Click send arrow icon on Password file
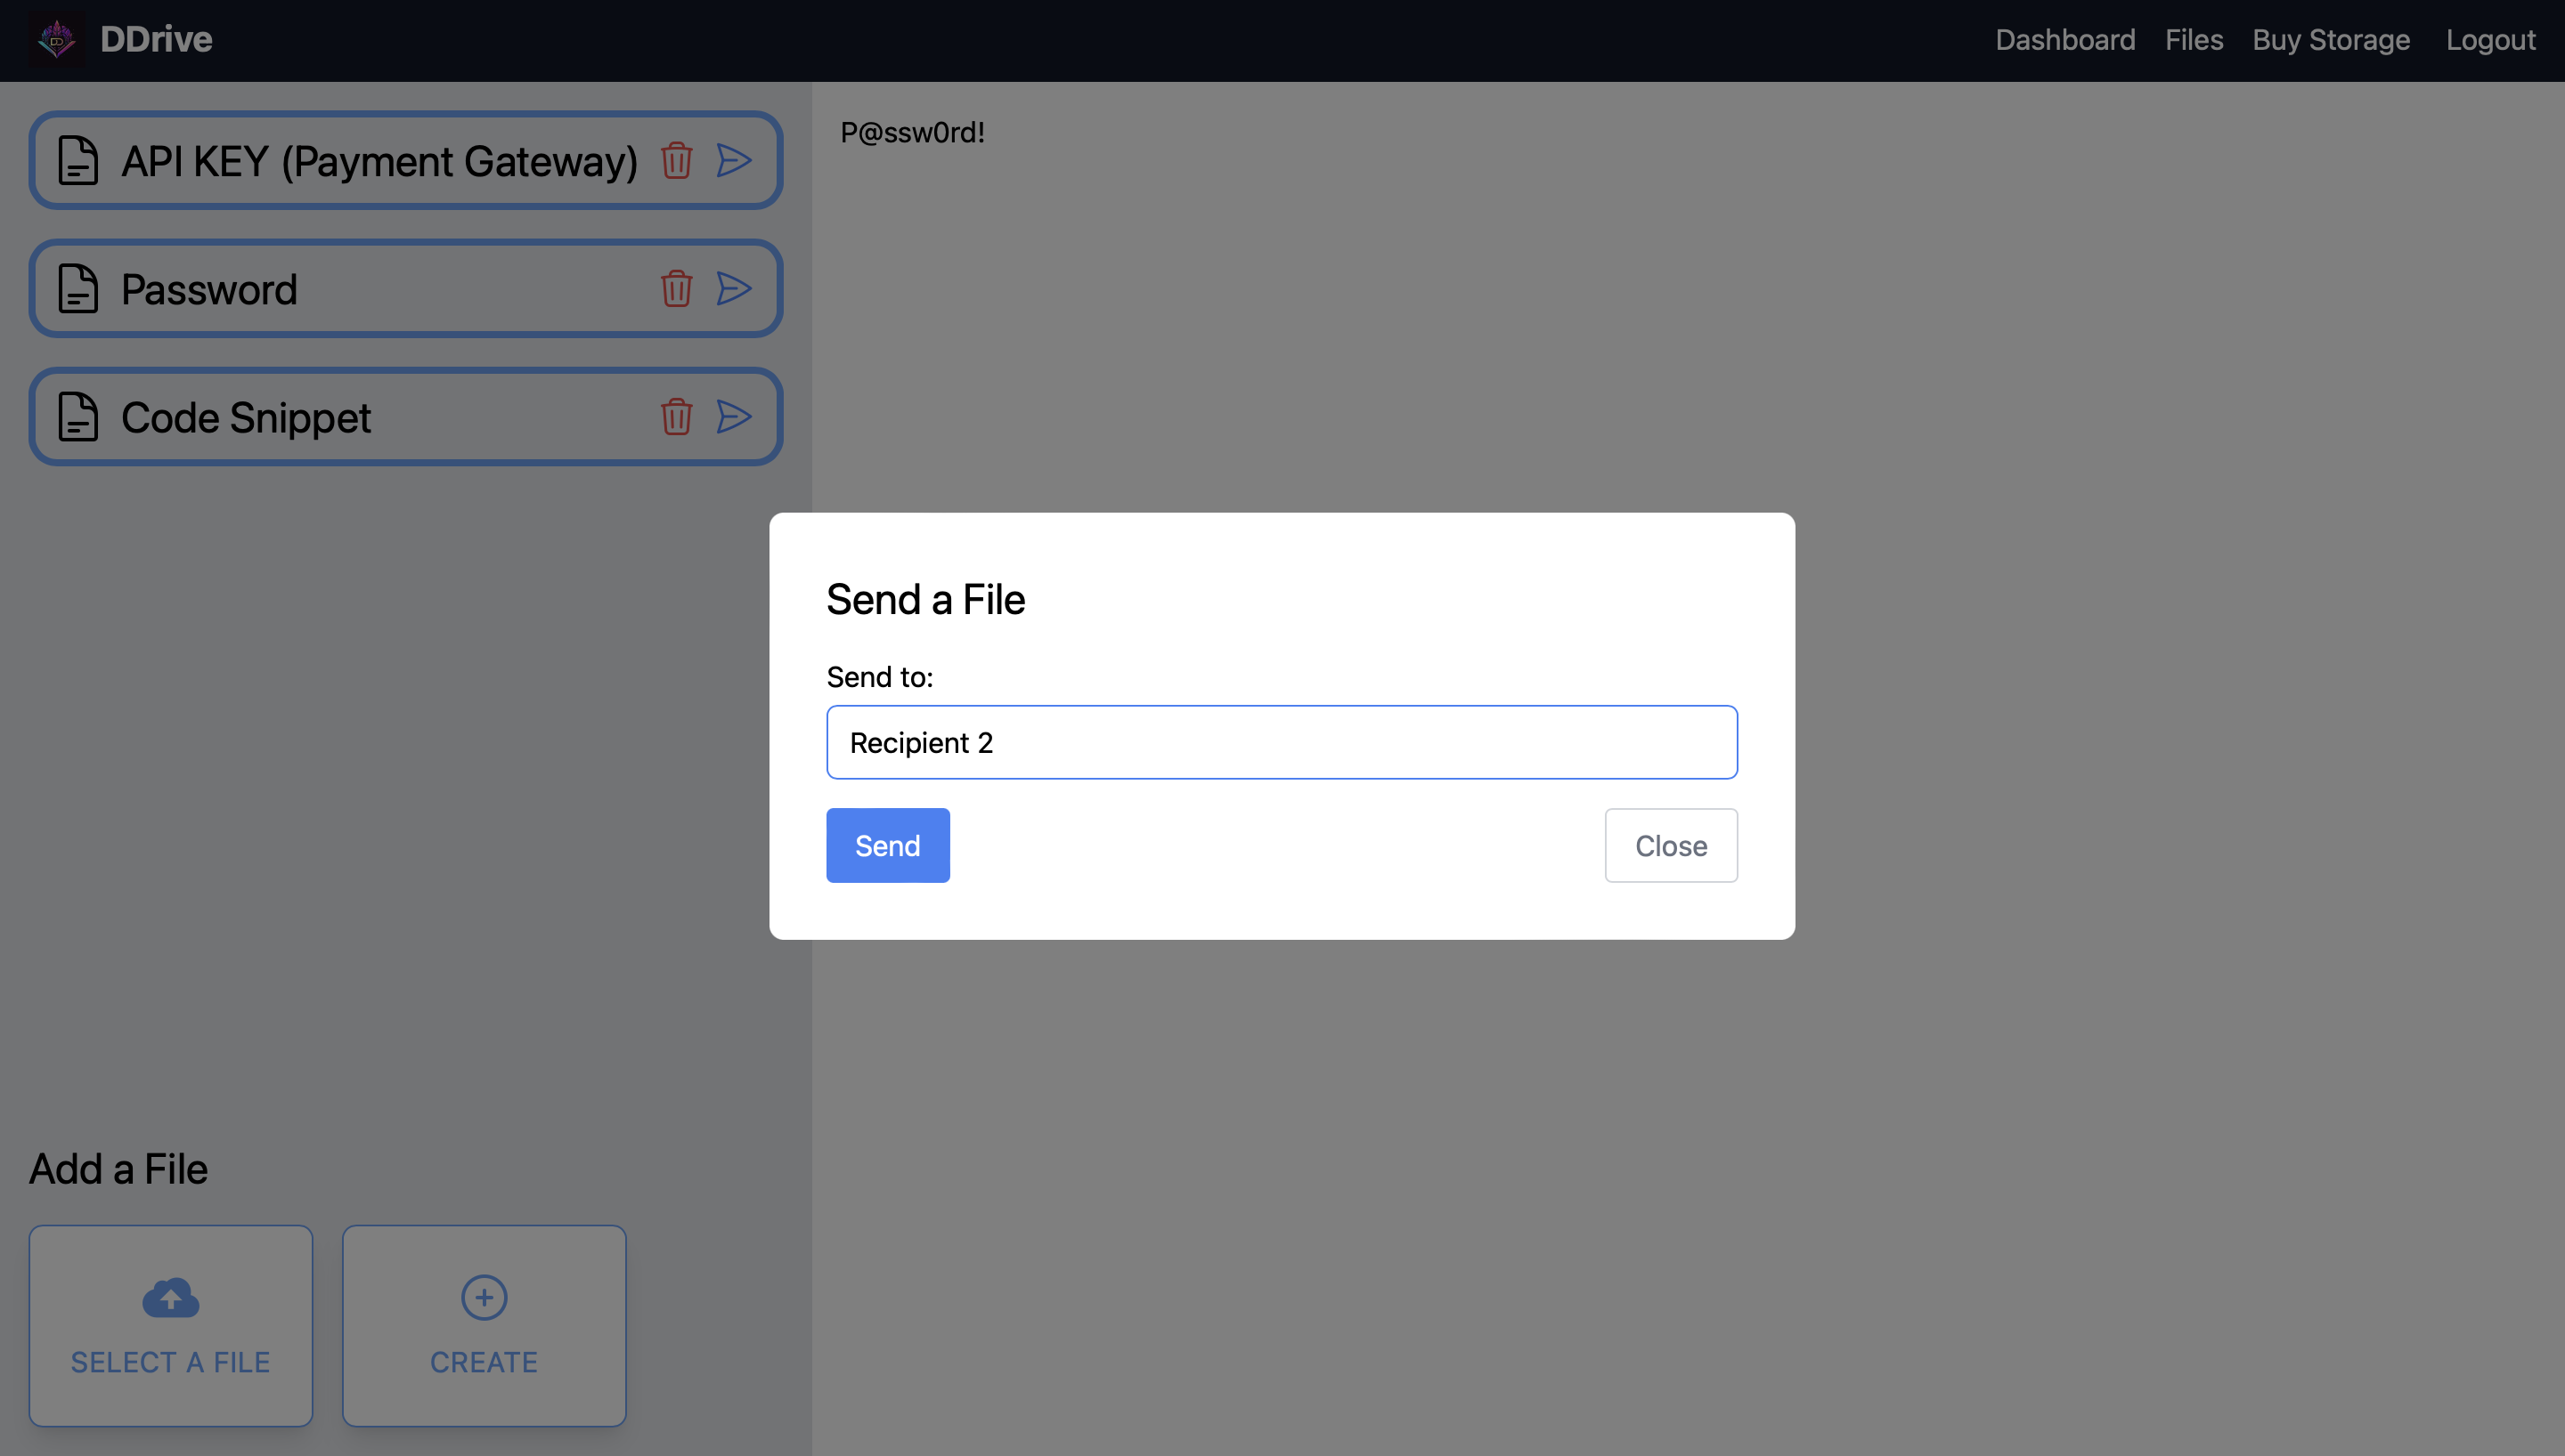This screenshot has height=1456, width=2565. (733, 289)
